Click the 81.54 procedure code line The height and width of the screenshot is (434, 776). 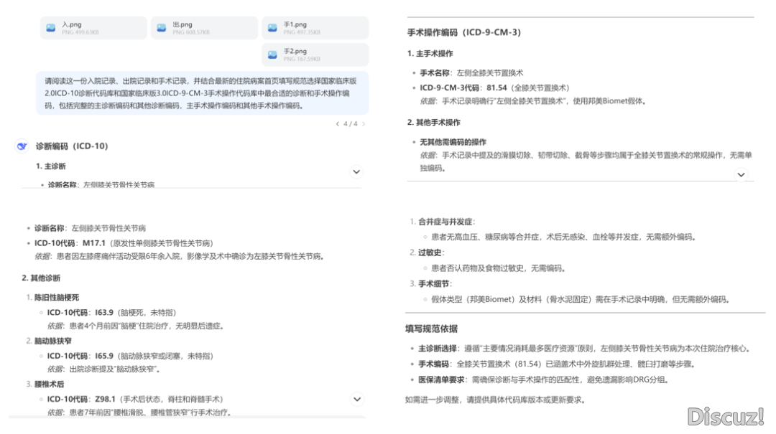pyautogui.click(x=494, y=88)
